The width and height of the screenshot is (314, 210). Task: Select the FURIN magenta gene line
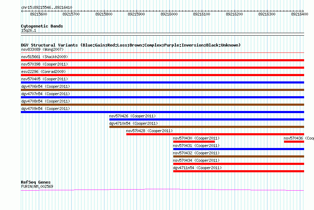point(162,190)
